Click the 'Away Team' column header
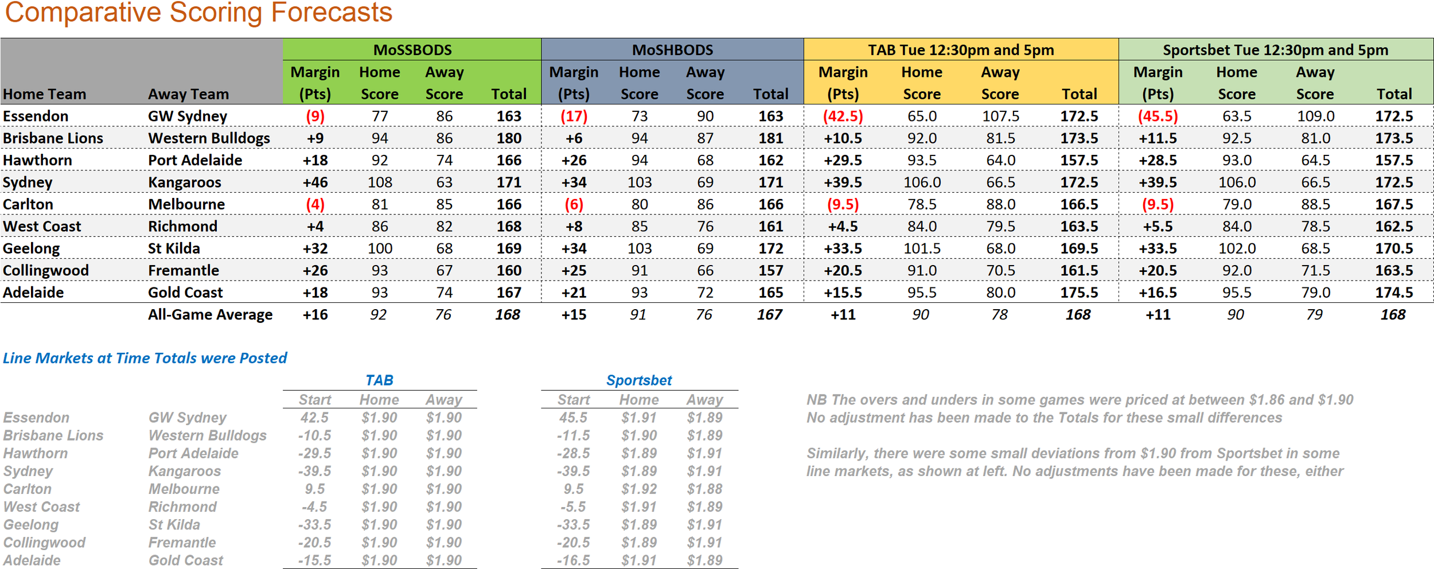This screenshot has height=569, width=1434. tap(188, 94)
